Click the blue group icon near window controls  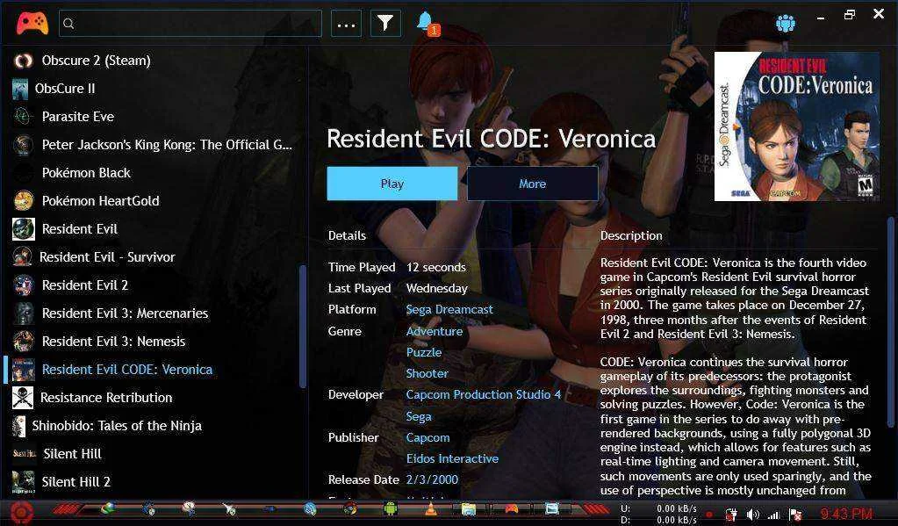click(785, 23)
